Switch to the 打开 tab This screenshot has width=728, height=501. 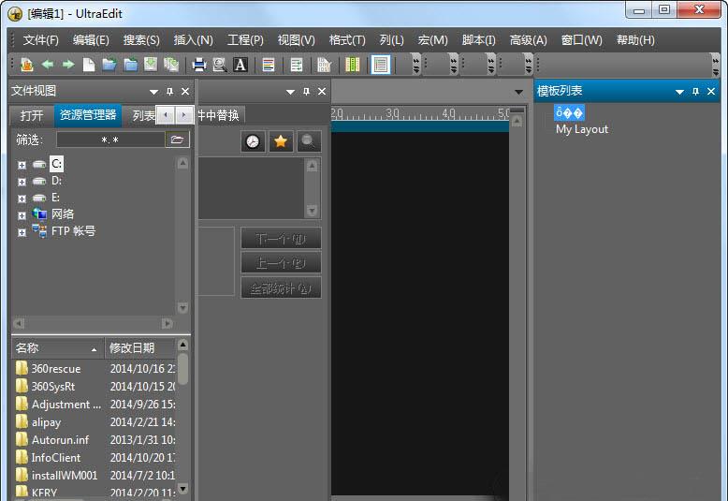tap(32, 115)
